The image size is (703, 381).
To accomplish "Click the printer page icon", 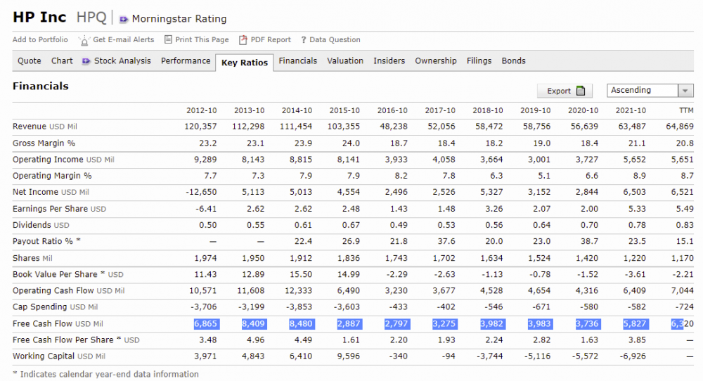I will pyautogui.click(x=168, y=39).
